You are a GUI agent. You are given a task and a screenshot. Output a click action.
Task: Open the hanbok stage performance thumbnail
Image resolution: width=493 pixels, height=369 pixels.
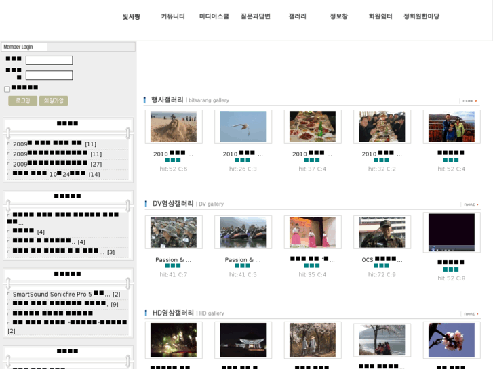[313, 232]
